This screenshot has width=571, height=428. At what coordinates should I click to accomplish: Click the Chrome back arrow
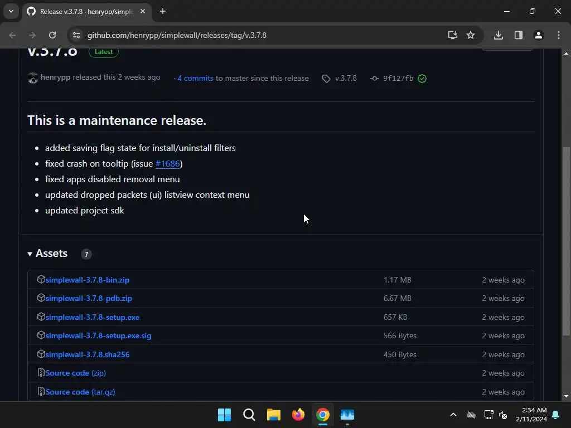pyautogui.click(x=12, y=35)
